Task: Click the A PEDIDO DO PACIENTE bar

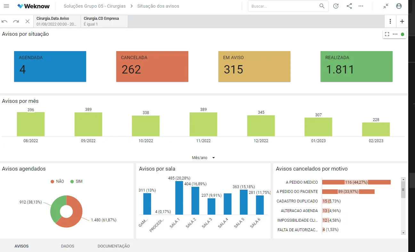Action: coord(348,192)
